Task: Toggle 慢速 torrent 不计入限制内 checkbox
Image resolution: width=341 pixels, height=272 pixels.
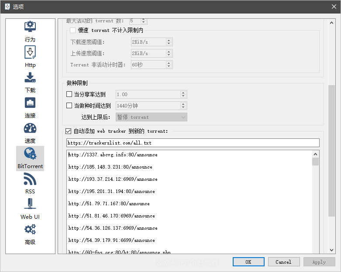Action: 72,30
